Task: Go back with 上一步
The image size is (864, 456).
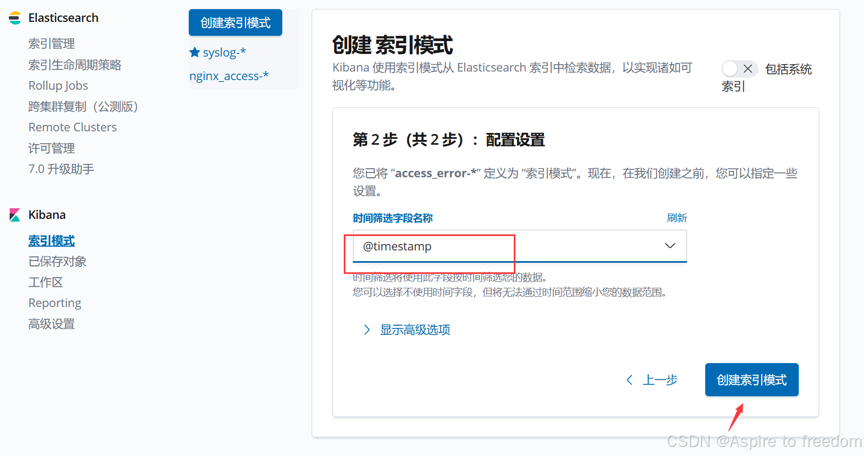Action: 660,380
